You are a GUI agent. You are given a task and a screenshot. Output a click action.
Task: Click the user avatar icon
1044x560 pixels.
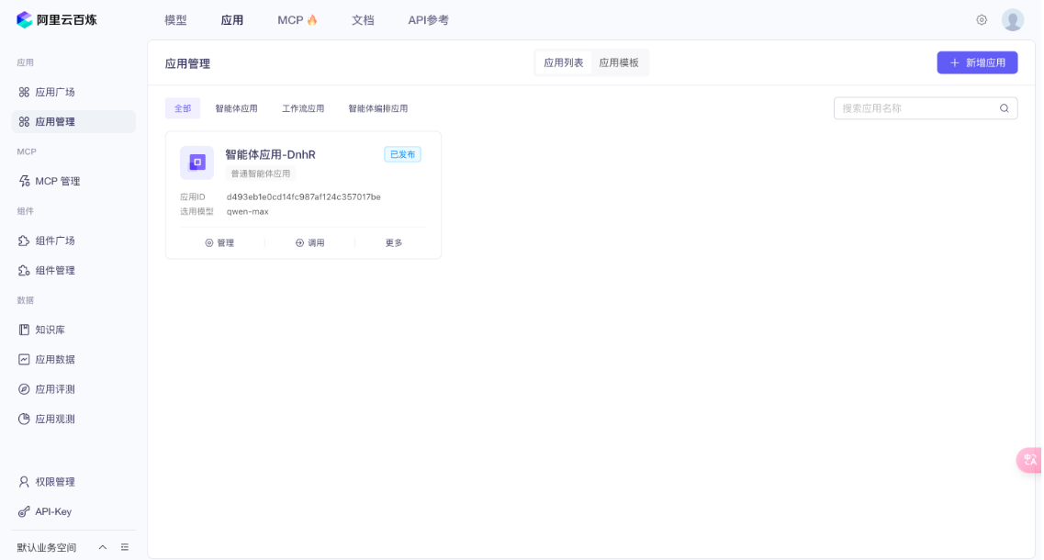[x=1012, y=20]
